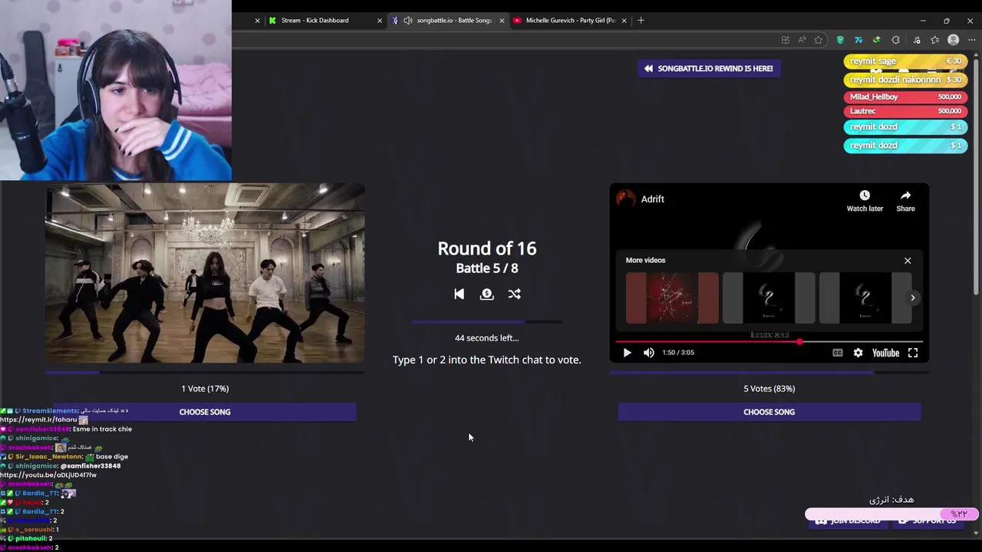Open the Adrift channel avatar

[626, 199]
